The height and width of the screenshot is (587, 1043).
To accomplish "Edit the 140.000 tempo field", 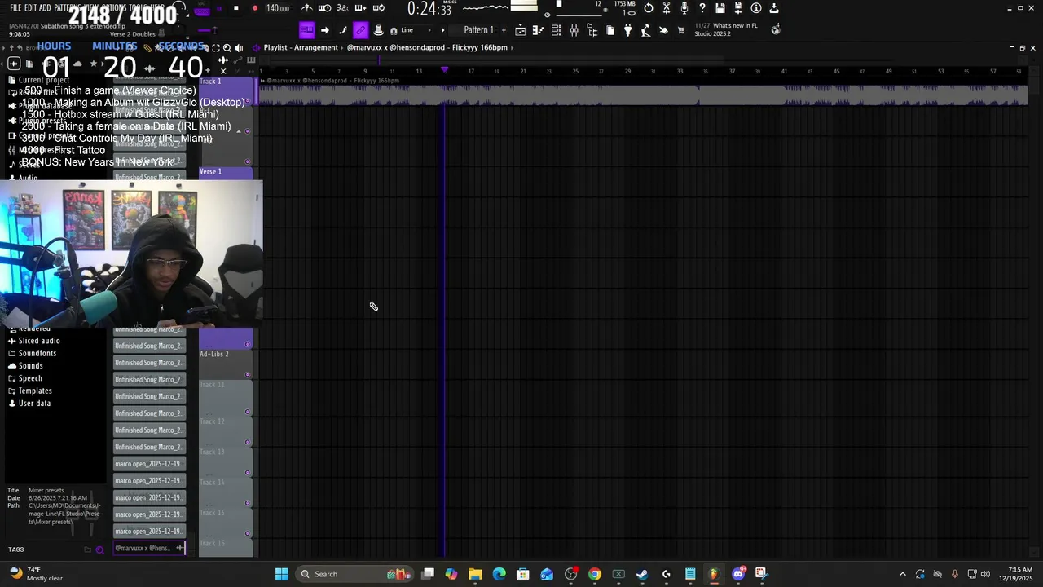I will point(278,8).
